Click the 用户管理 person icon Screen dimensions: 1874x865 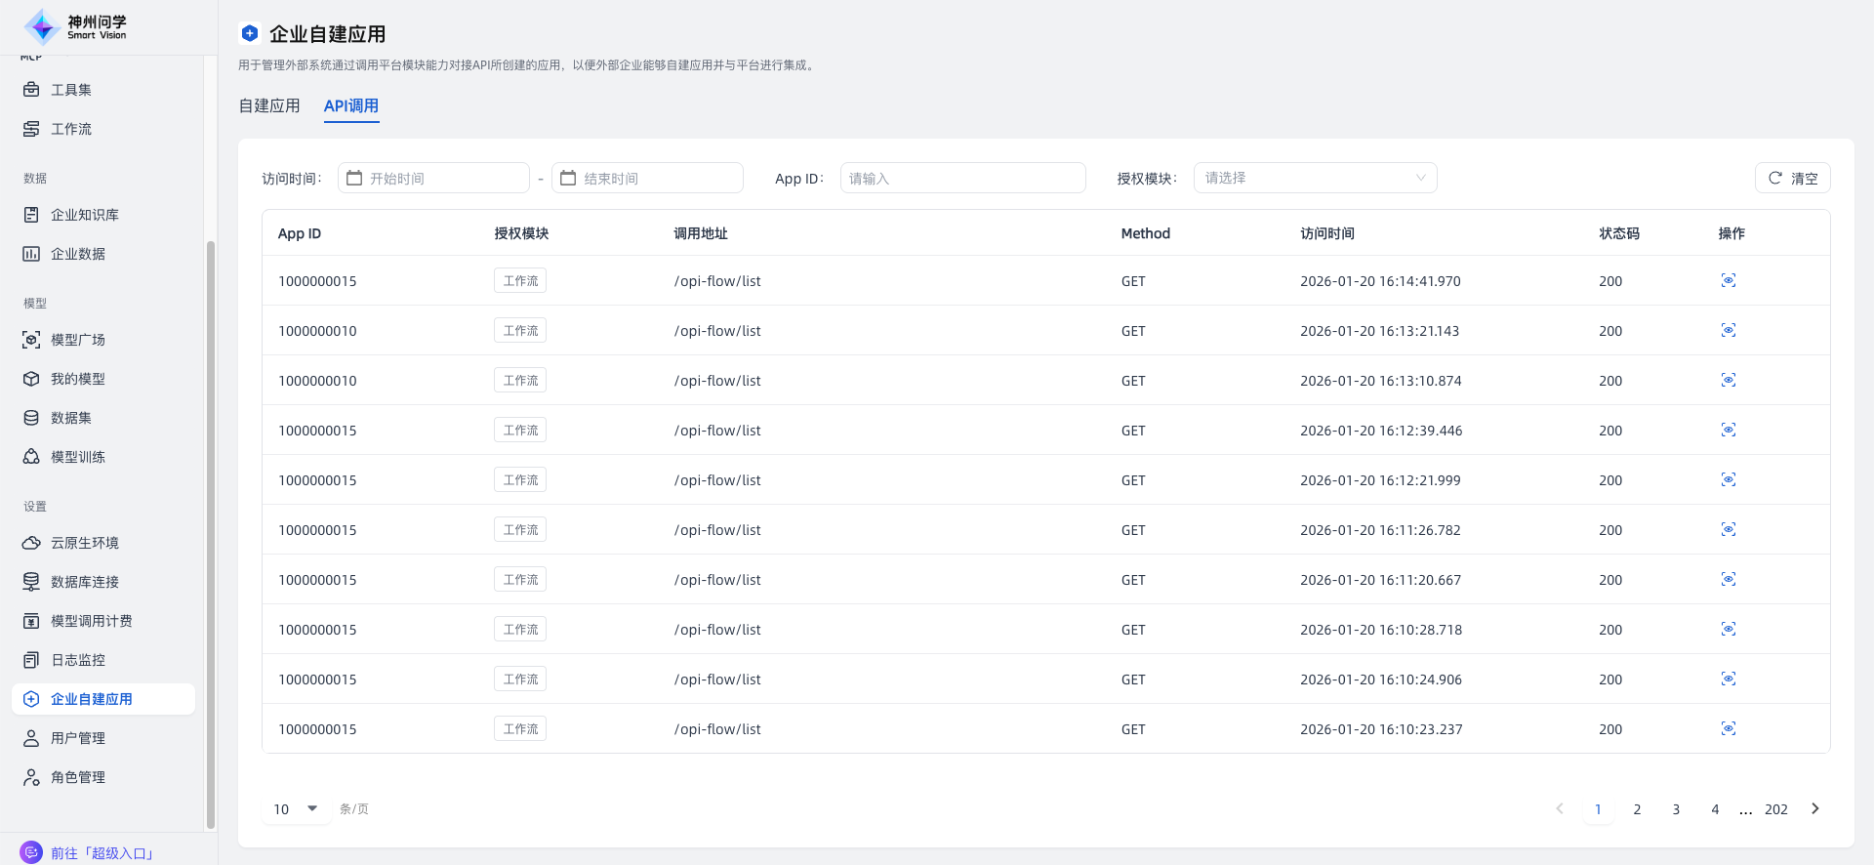[x=31, y=738]
